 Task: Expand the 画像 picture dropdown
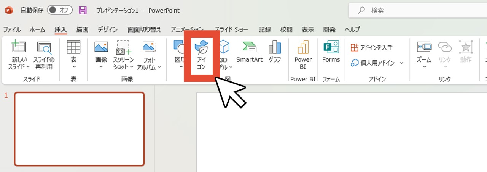tap(101, 67)
